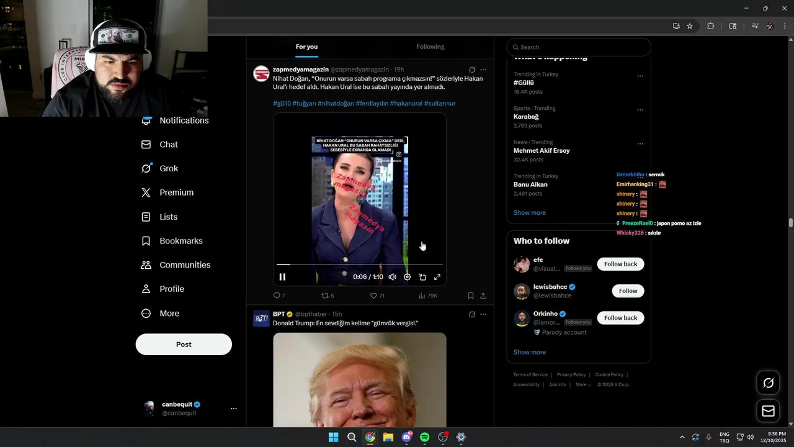The image size is (794, 447).
Task: Click the Post button
Action: point(184,345)
